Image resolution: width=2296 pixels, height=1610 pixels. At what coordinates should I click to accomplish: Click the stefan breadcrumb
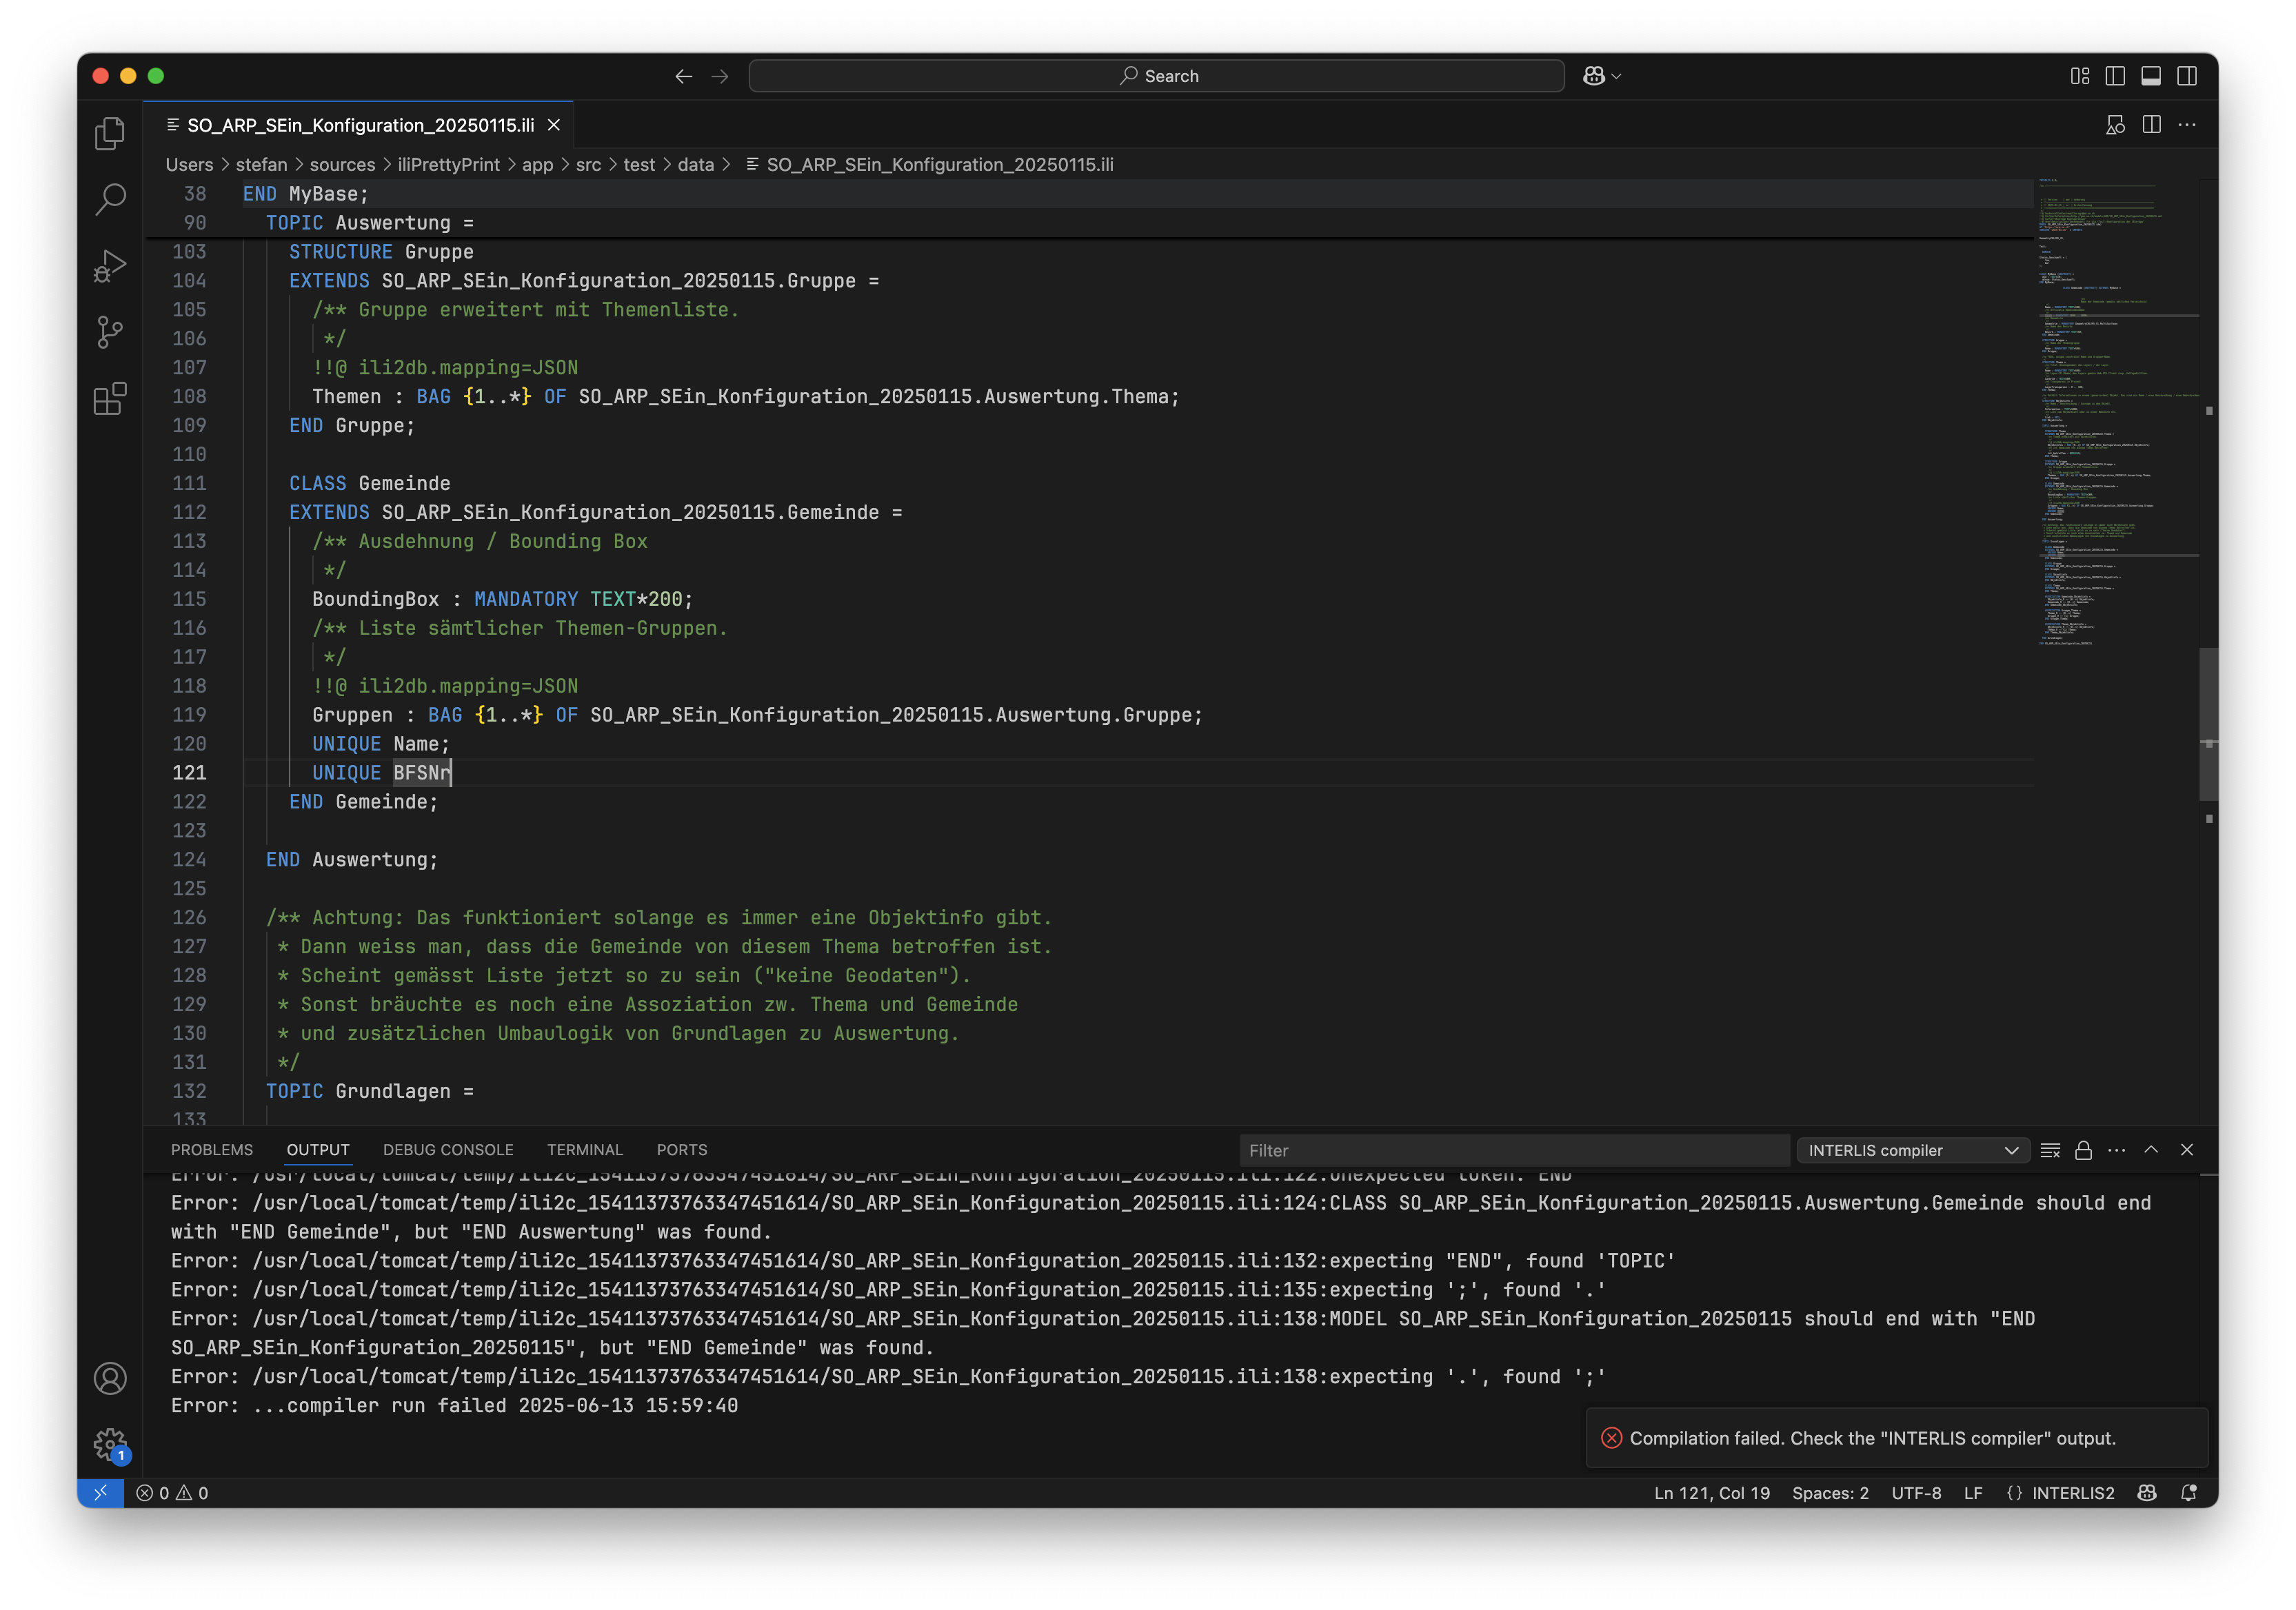[x=261, y=165]
